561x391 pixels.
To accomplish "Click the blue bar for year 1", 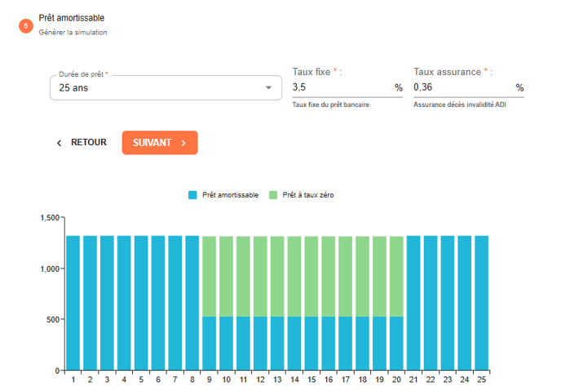I will coord(73,302).
